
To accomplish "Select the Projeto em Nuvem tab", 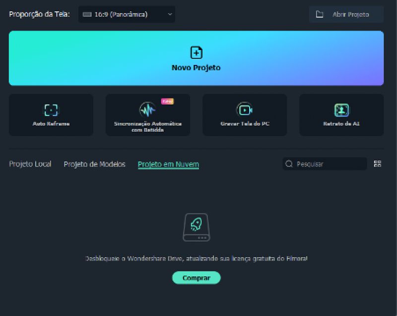I will [x=168, y=164].
